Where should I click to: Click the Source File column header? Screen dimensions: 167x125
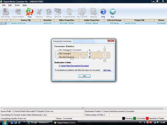click(x=26, y=20)
